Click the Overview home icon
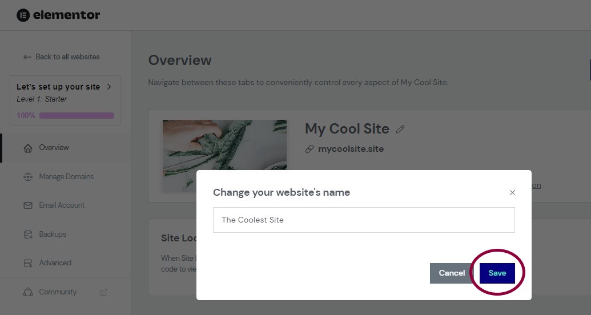The height and width of the screenshot is (315, 591). click(x=28, y=148)
